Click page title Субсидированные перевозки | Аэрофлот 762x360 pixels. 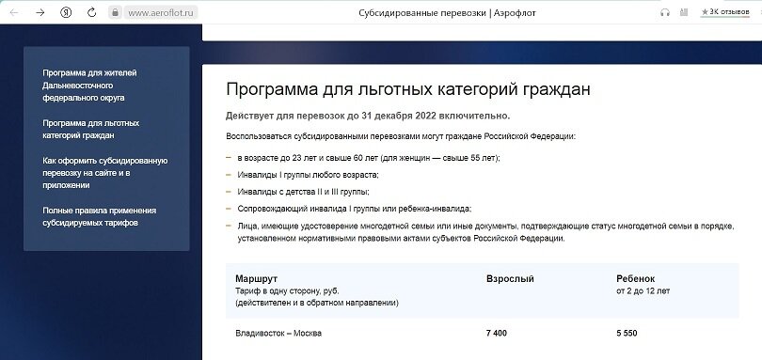point(447,13)
